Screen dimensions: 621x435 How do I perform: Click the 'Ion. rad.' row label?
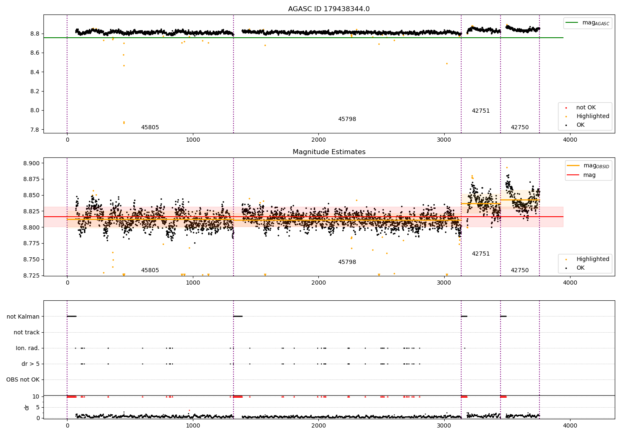28,348
